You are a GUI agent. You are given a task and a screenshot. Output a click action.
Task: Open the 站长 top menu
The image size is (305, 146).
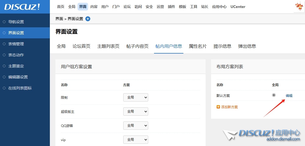pyautogui.click(x=205, y=7)
